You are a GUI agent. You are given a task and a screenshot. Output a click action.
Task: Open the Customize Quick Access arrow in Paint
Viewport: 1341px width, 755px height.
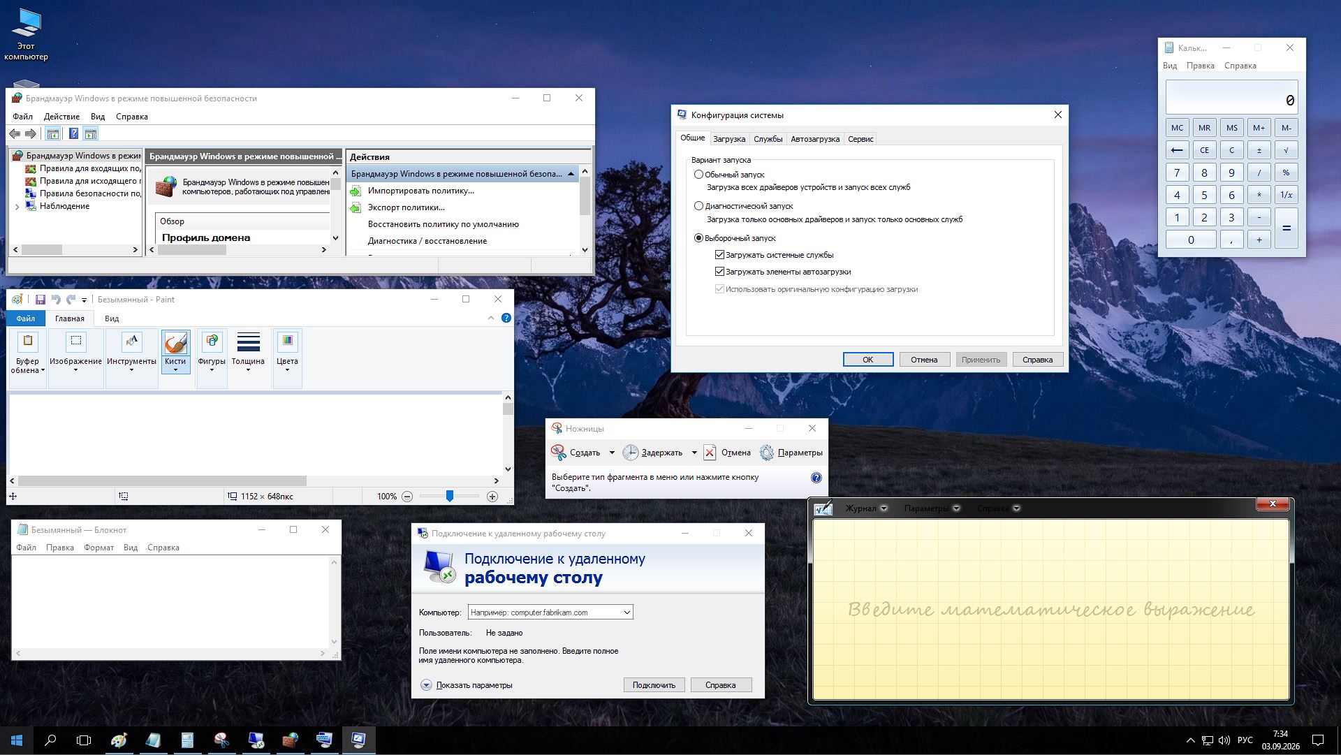pyautogui.click(x=84, y=300)
